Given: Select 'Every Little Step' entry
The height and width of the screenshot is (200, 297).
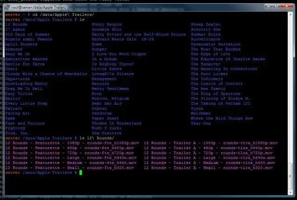Looking at the screenshot, I should pos(26,103).
